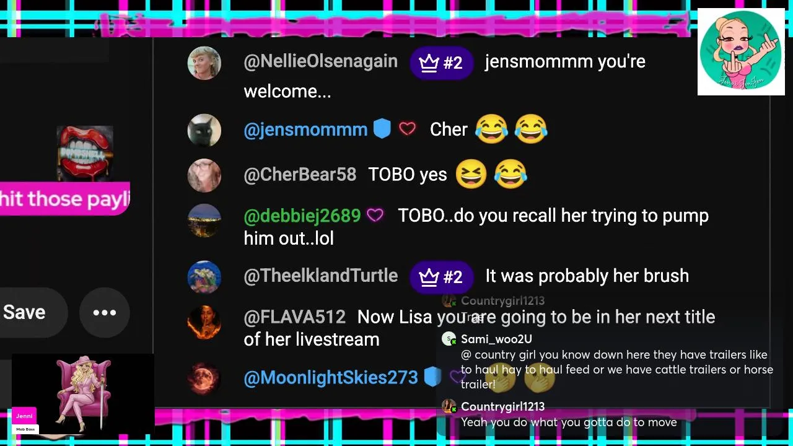Open NellieOlsenagain's profile avatar
793x446 pixels.
pos(204,63)
